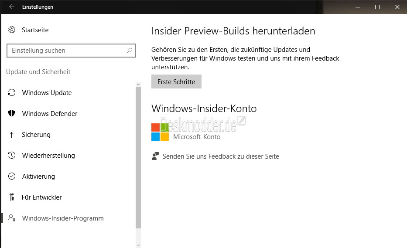Click into the Einstellung suchen field
Viewport: 407px width, 248px height.
point(71,51)
